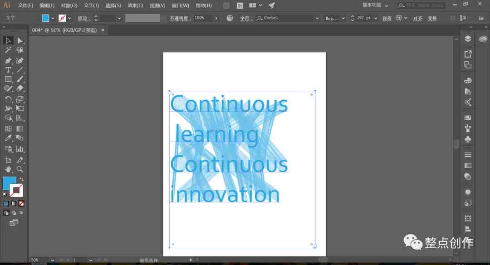Open the 对齐 align options

(417, 19)
